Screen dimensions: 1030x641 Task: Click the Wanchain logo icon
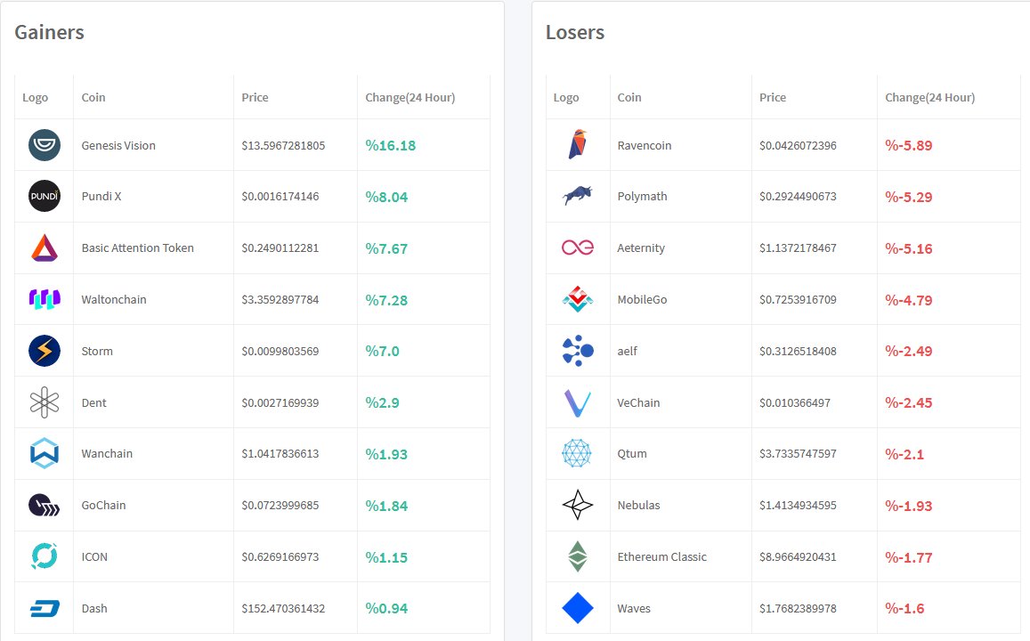click(45, 453)
